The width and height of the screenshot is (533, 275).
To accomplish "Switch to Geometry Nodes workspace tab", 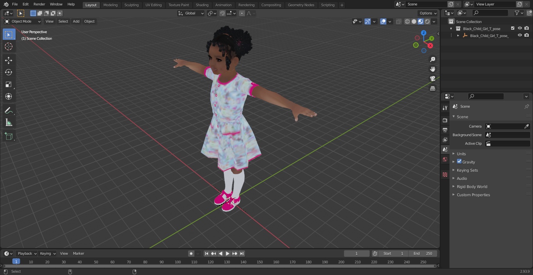I will pos(301,5).
